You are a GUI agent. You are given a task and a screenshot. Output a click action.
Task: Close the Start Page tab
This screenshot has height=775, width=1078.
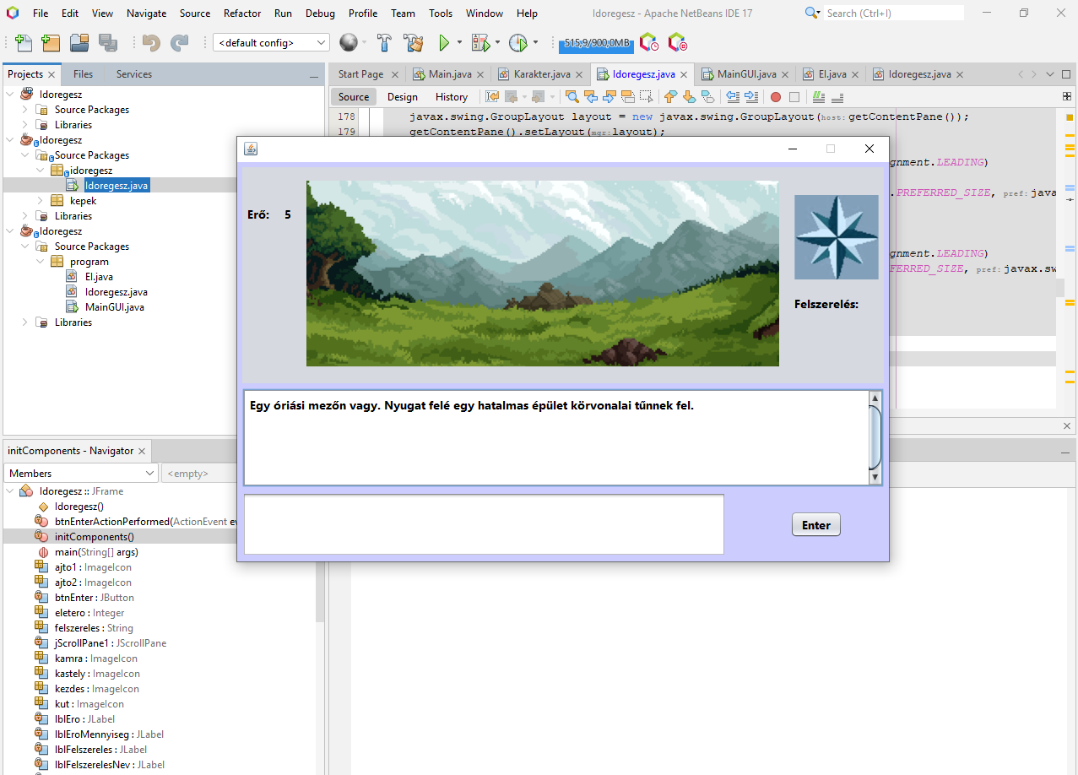[394, 74]
